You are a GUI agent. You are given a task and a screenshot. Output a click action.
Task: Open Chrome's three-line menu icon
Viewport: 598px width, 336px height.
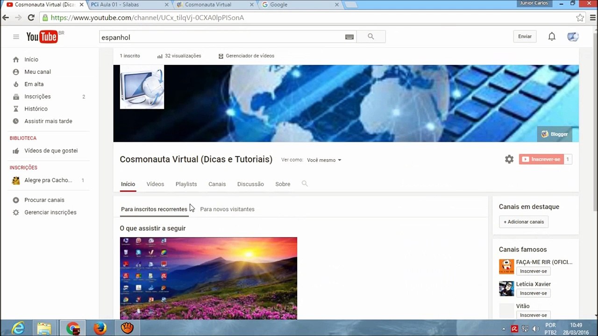point(592,18)
